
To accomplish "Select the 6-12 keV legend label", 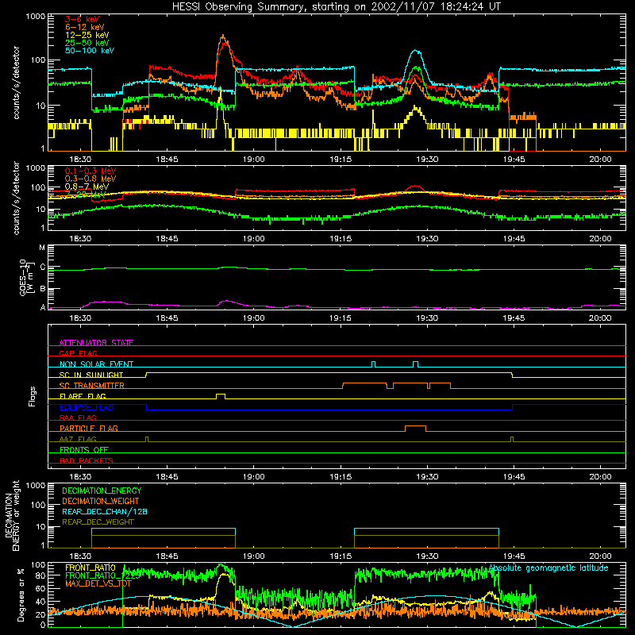I will [x=85, y=27].
